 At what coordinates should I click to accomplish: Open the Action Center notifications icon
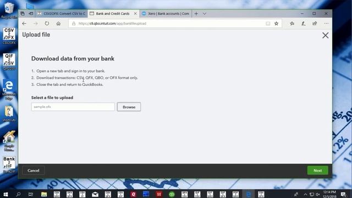click(343, 194)
